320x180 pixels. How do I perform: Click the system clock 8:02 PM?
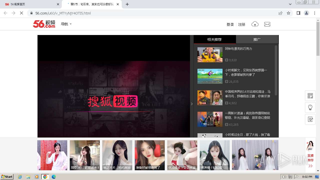pos(307,177)
